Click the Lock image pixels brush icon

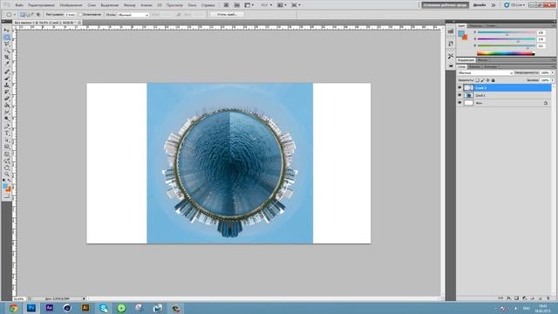pos(482,80)
